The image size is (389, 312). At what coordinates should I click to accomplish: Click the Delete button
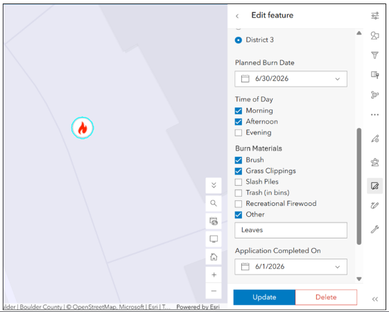click(x=326, y=297)
